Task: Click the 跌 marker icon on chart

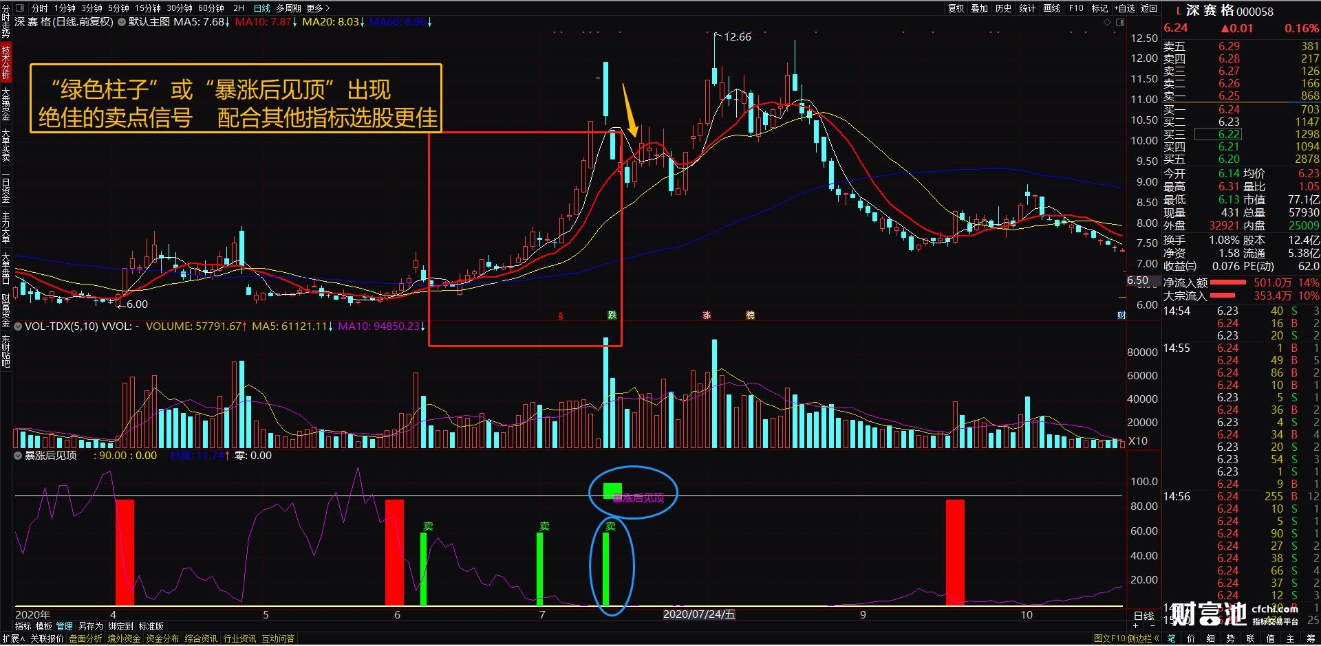Action: point(612,315)
